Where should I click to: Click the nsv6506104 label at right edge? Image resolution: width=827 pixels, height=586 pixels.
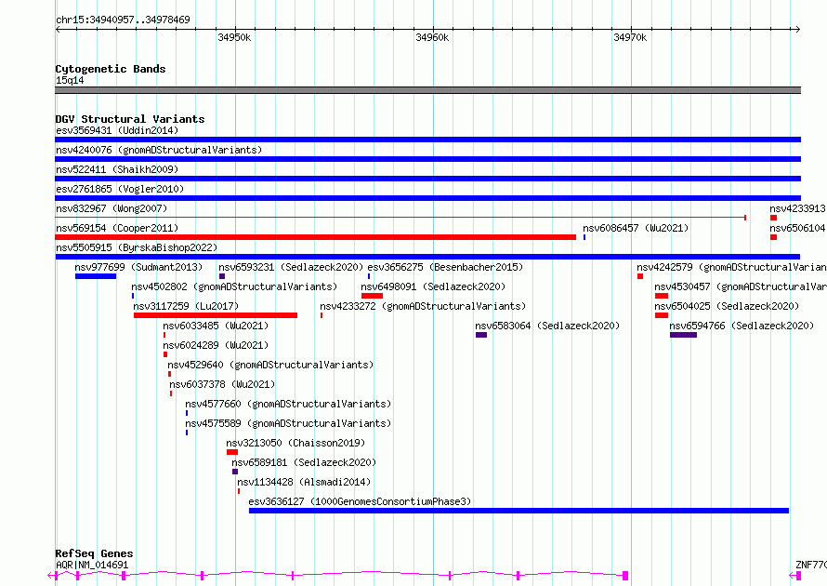pyautogui.click(x=797, y=228)
